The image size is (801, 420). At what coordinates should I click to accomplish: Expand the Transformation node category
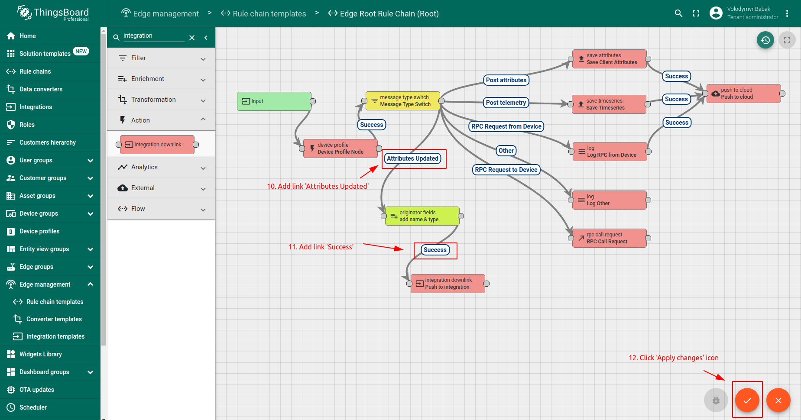(161, 100)
